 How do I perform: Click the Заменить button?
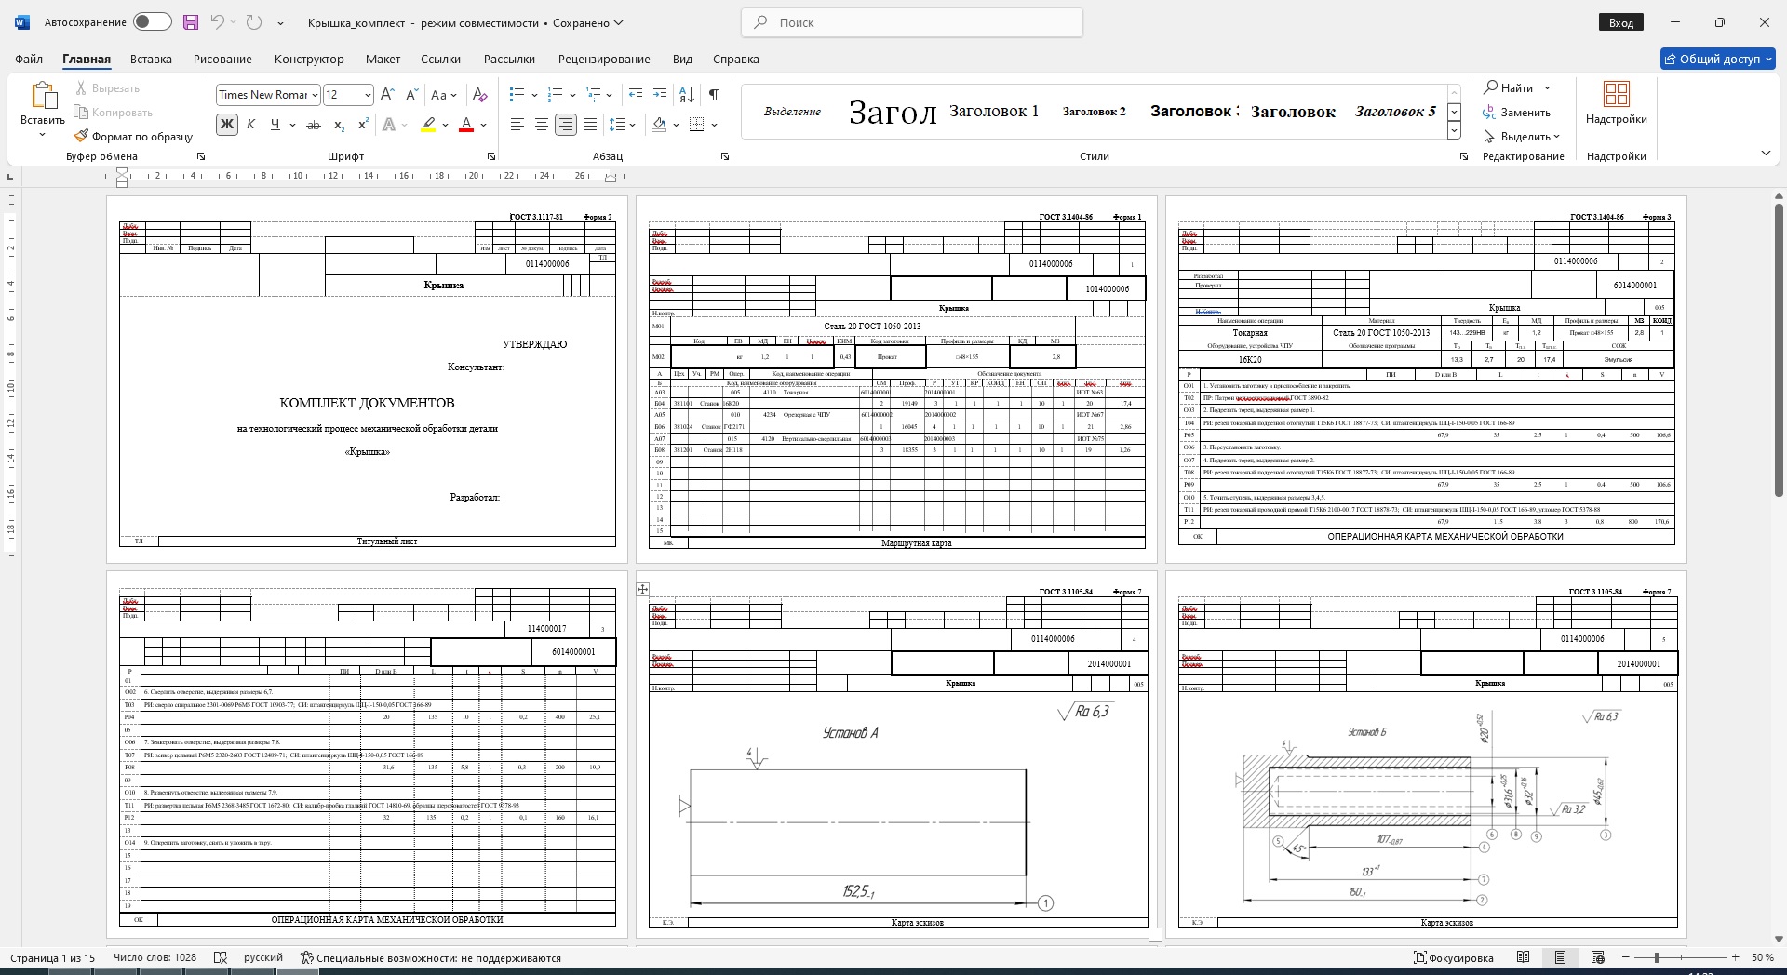(1517, 113)
